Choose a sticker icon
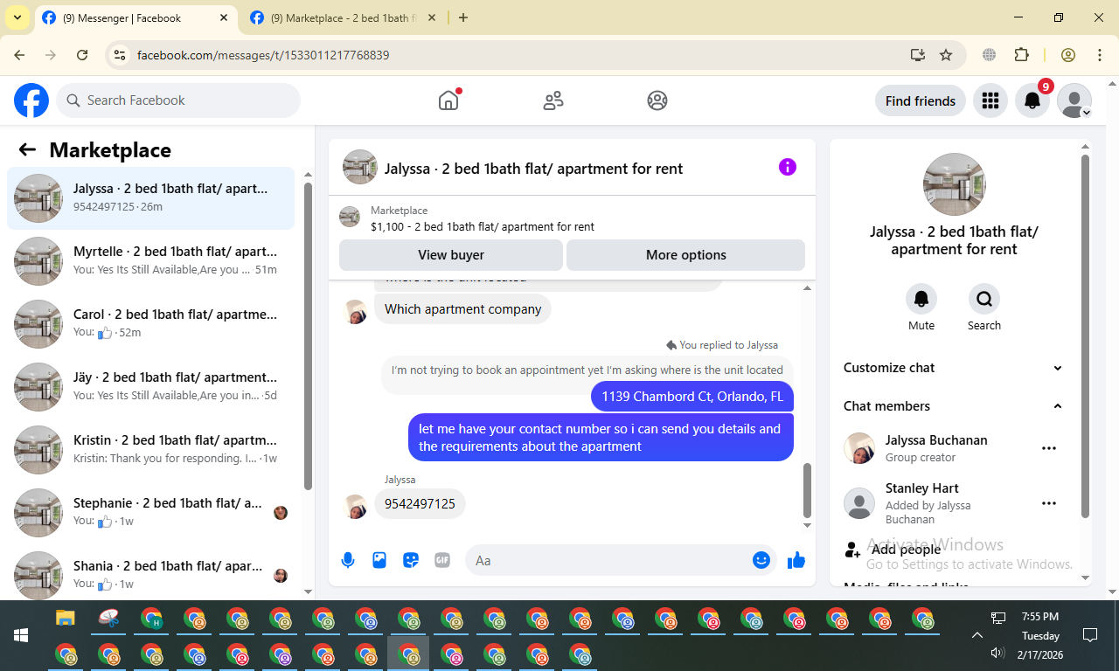The width and height of the screenshot is (1119, 671). pyautogui.click(x=411, y=560)
